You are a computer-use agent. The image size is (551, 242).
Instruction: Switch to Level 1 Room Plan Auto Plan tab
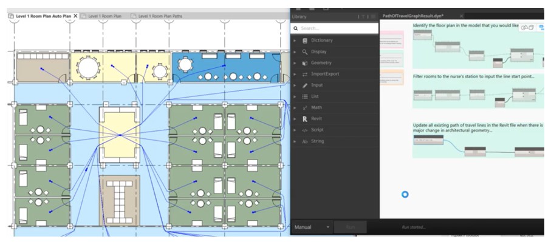tap(43, 16)
